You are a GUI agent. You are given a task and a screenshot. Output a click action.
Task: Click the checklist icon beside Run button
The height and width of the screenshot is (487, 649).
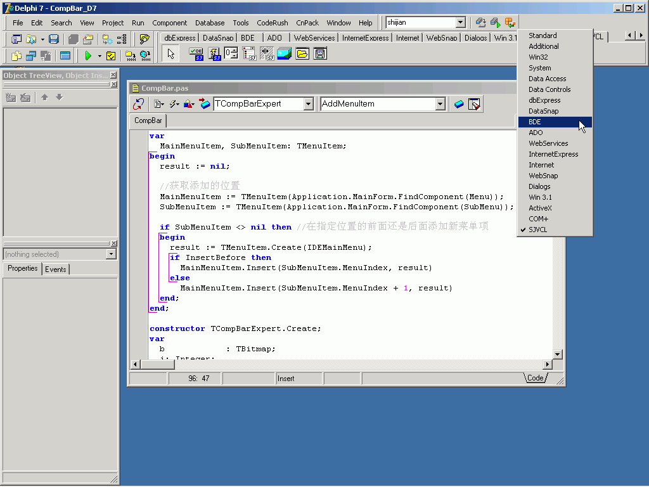[x=111, y=56]
